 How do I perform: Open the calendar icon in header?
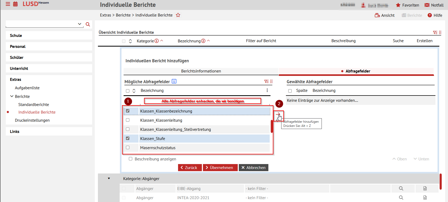point(15,4)
